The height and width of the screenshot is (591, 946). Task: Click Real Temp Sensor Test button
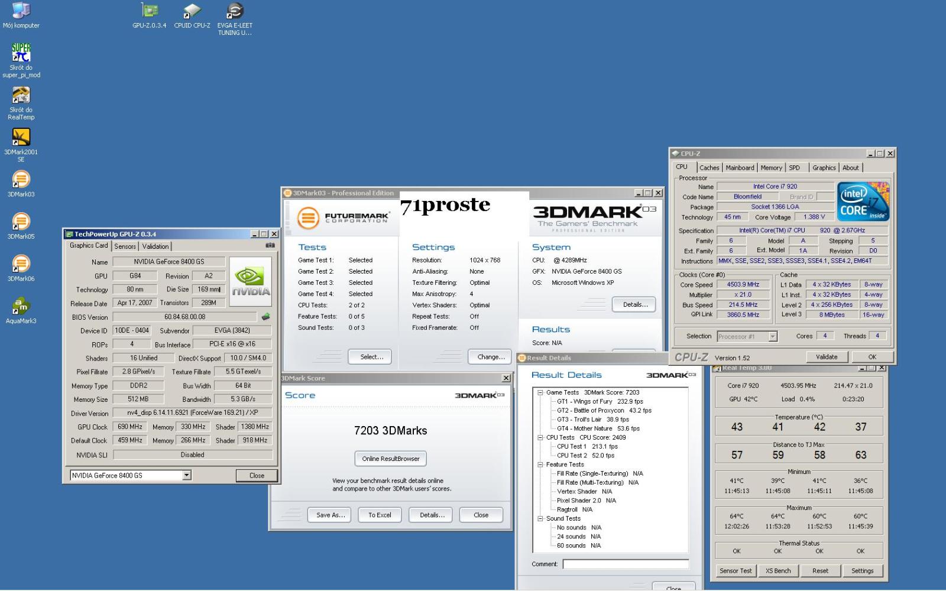(x=736, y=571)
